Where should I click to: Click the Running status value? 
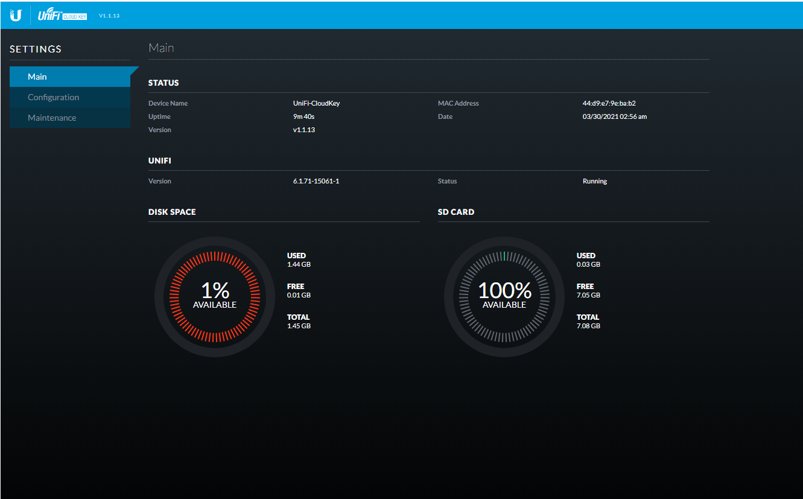tap(594, 181)
